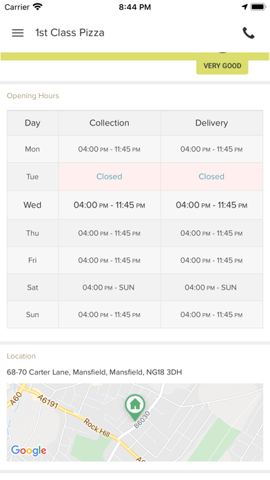The width and height of the screenshot is (270, 480).
Task: Tap the location arrow status icon
Action: (245, 7)
